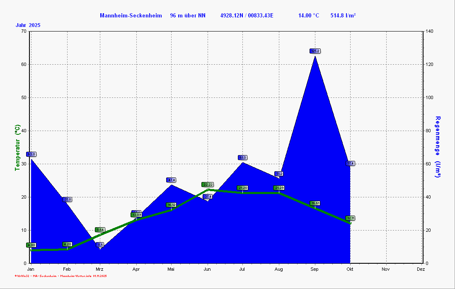Select the Sep month label on x-axis

pos(315,269)
